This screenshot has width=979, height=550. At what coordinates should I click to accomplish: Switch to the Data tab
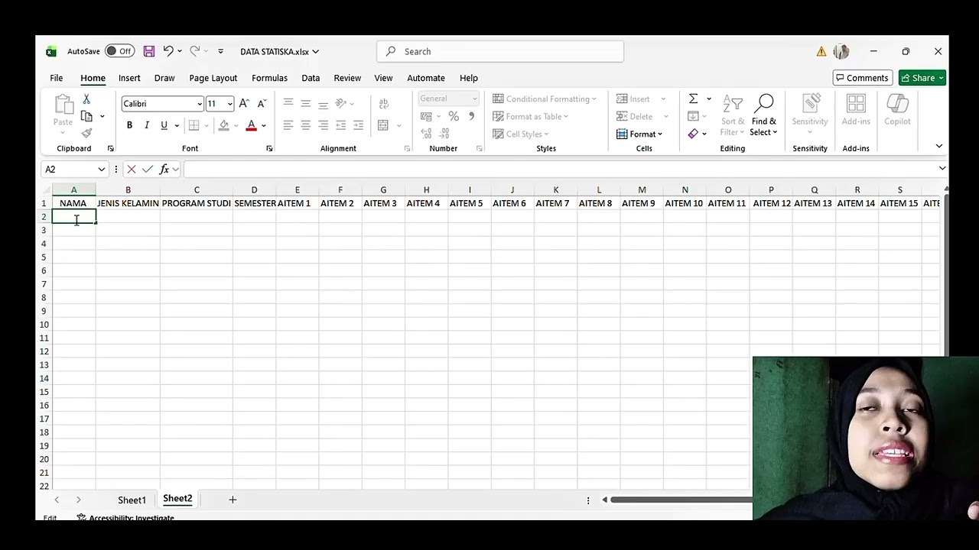[x=311, y=78]
